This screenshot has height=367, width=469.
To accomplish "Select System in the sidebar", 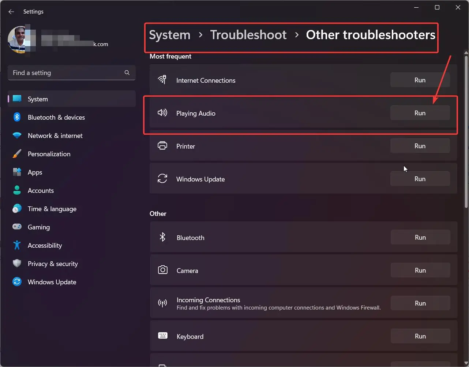I will [x=72, y=99].
